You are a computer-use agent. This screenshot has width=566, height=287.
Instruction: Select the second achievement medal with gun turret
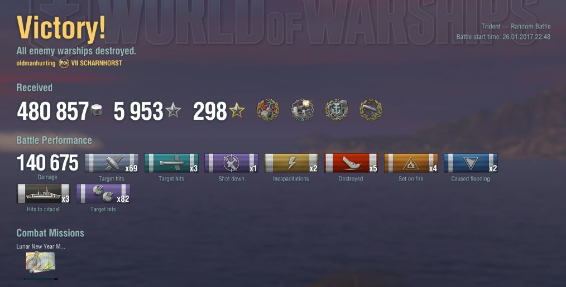pos(302,110)
